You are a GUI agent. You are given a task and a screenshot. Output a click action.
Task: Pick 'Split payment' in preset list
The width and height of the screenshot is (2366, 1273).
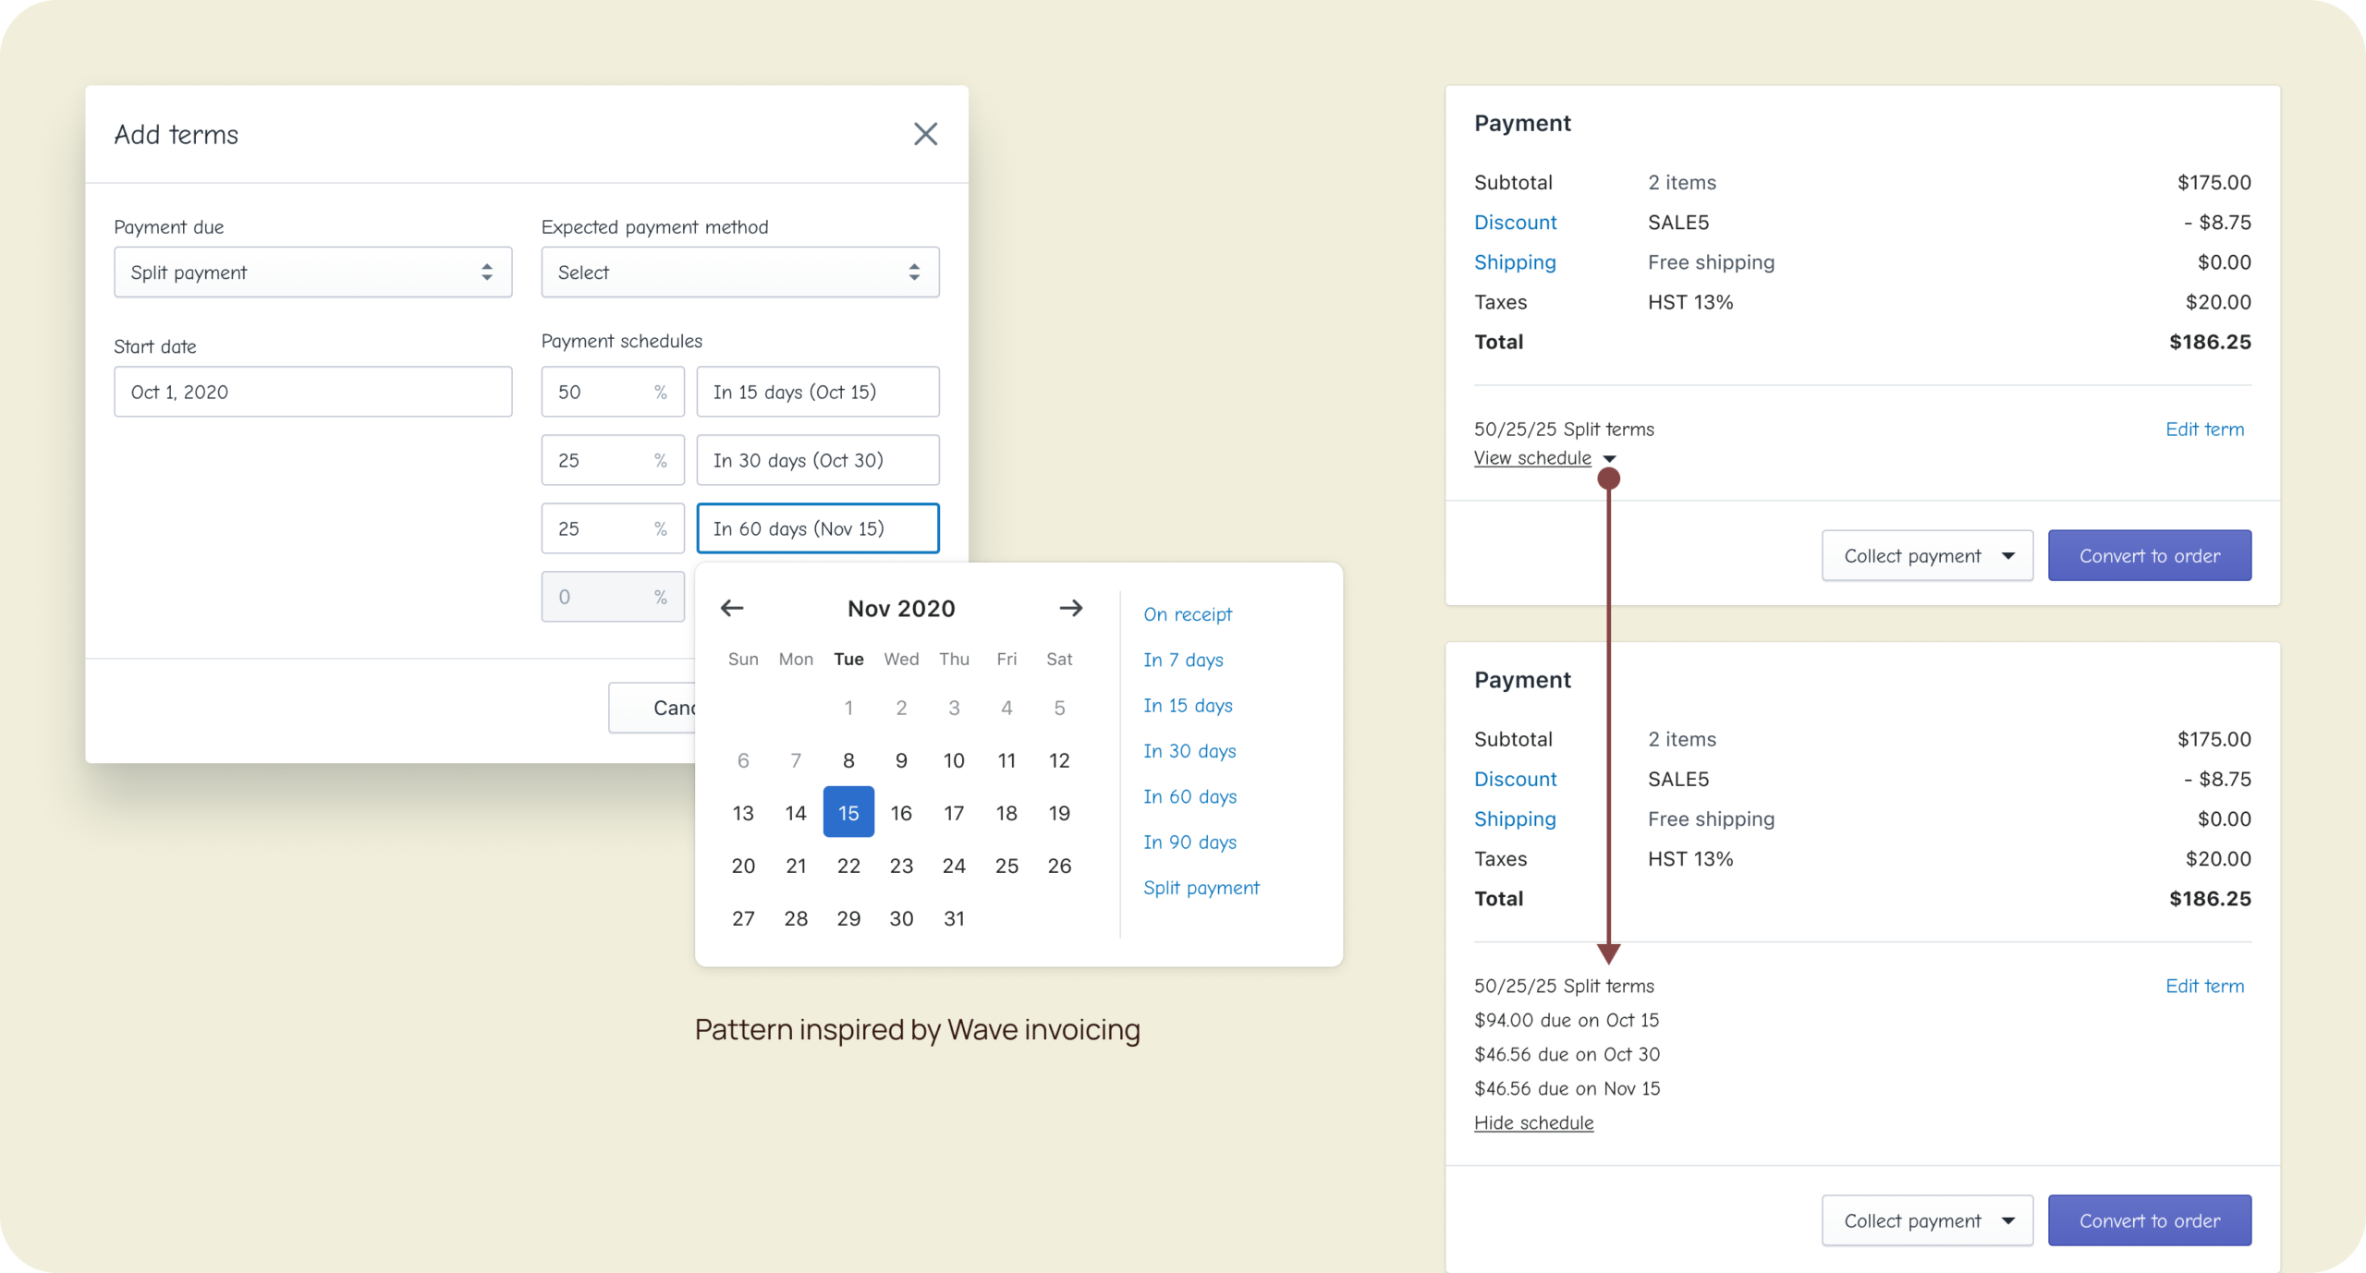point(1201,888)
